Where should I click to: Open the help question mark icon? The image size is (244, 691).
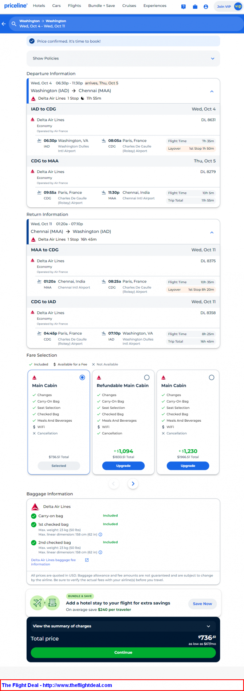point(184,7)
